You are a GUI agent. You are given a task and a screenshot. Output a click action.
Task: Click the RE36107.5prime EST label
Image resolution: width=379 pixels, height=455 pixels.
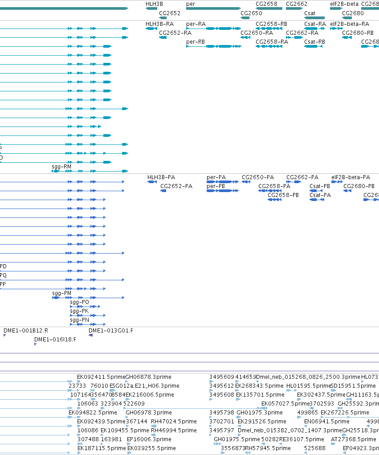point(302,439)
